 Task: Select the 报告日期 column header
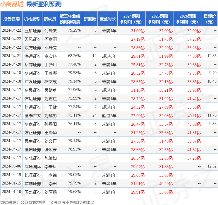pos(11,19)
